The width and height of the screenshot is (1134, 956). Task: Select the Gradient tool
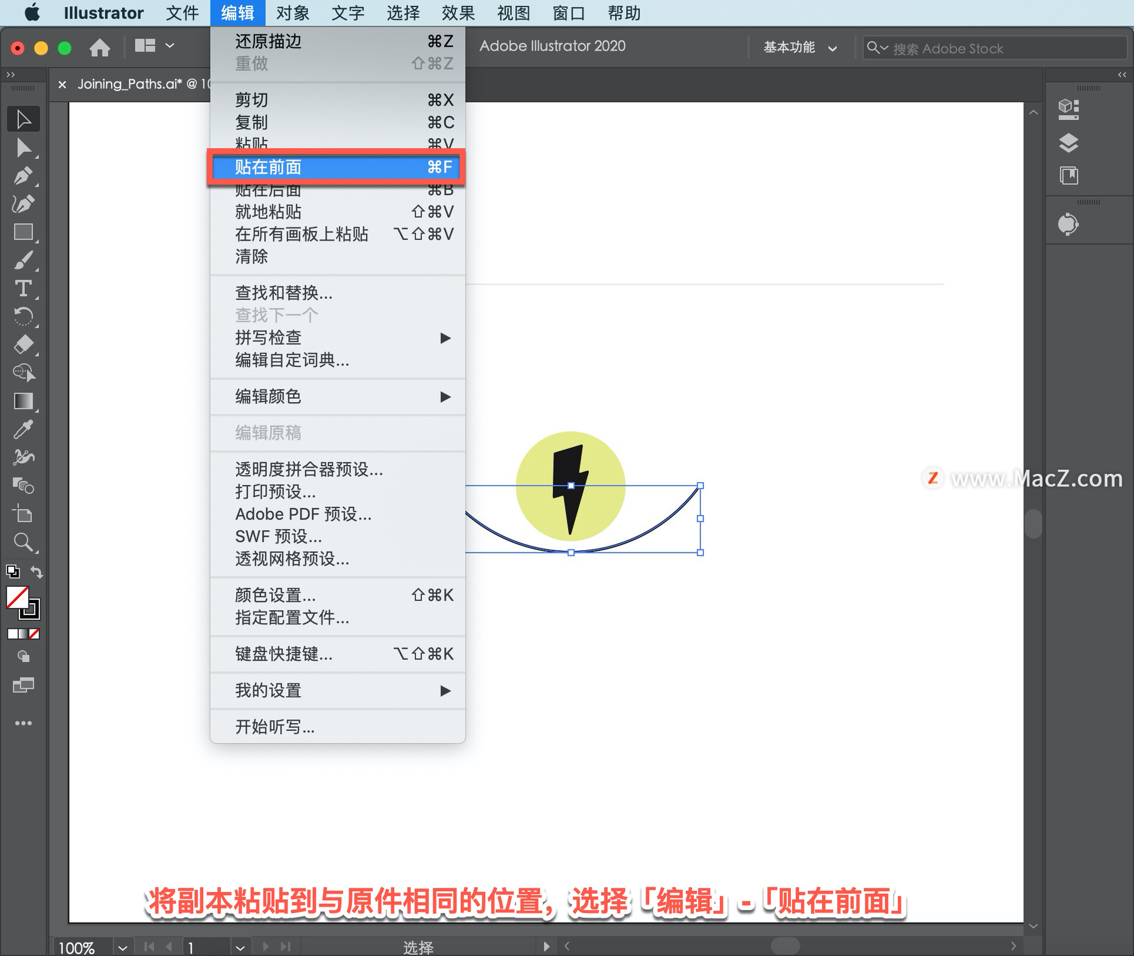(x=23, y=401)
